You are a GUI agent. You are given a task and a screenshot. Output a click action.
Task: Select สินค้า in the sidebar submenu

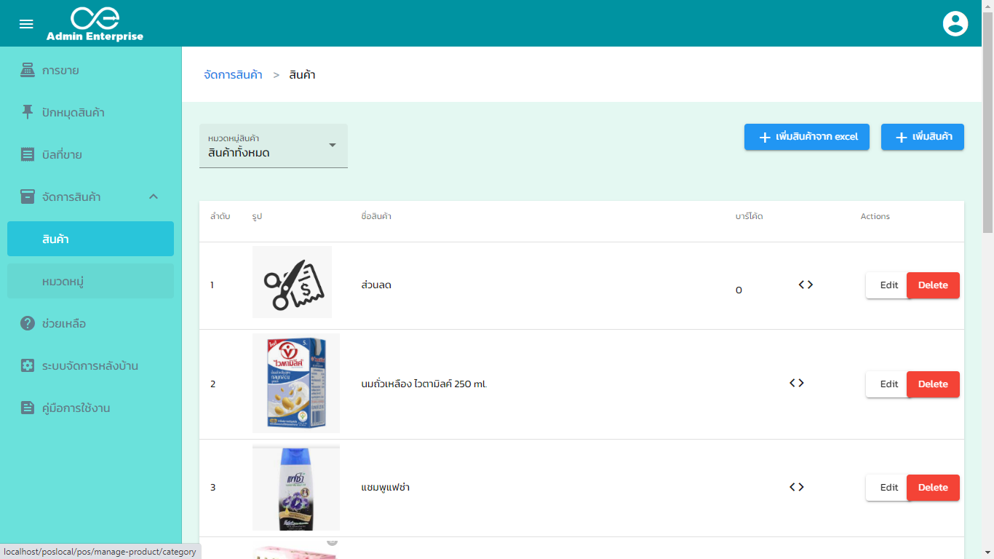pyautogui.click(x=90, y=238)
